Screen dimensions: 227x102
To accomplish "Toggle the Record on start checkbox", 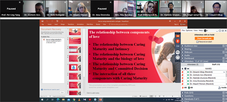I will point(197,42).
